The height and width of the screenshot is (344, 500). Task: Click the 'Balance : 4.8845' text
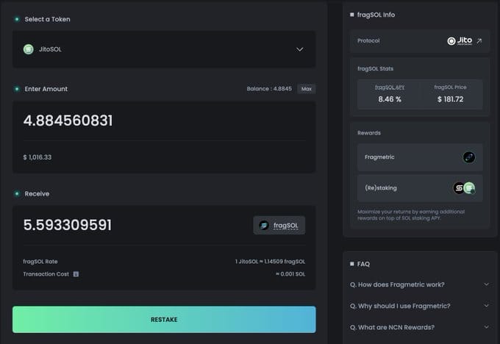tap(269, 89)
